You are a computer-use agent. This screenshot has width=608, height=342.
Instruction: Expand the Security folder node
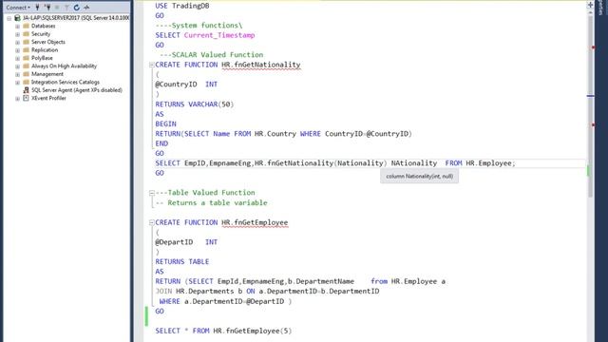[17, 34]
